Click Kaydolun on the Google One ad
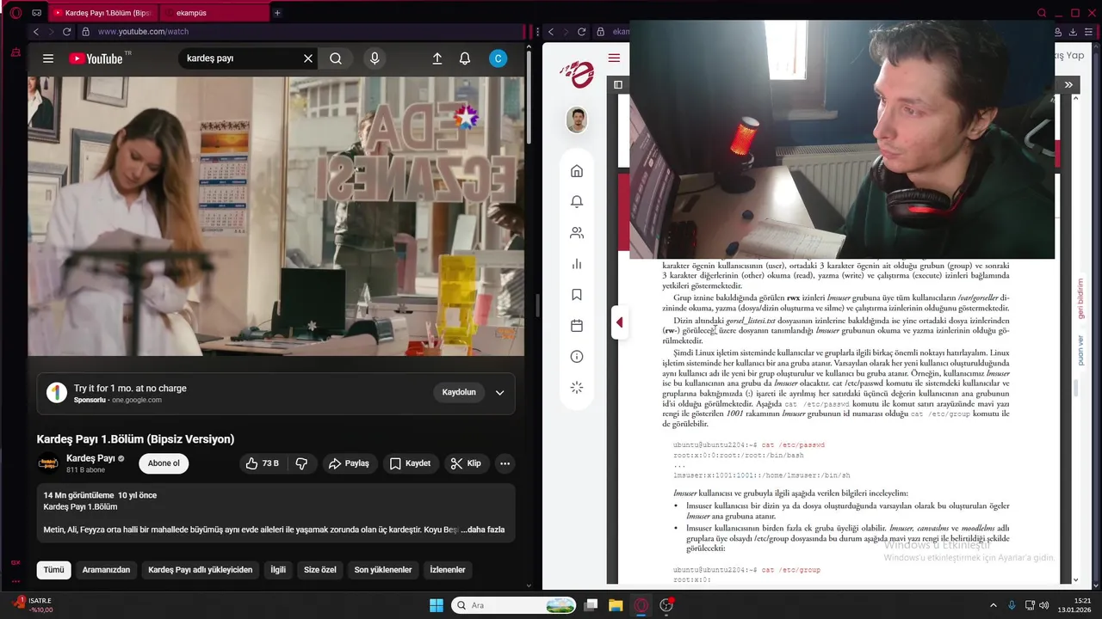Viewport: 1102px width, 619px height. coord(459,392)
